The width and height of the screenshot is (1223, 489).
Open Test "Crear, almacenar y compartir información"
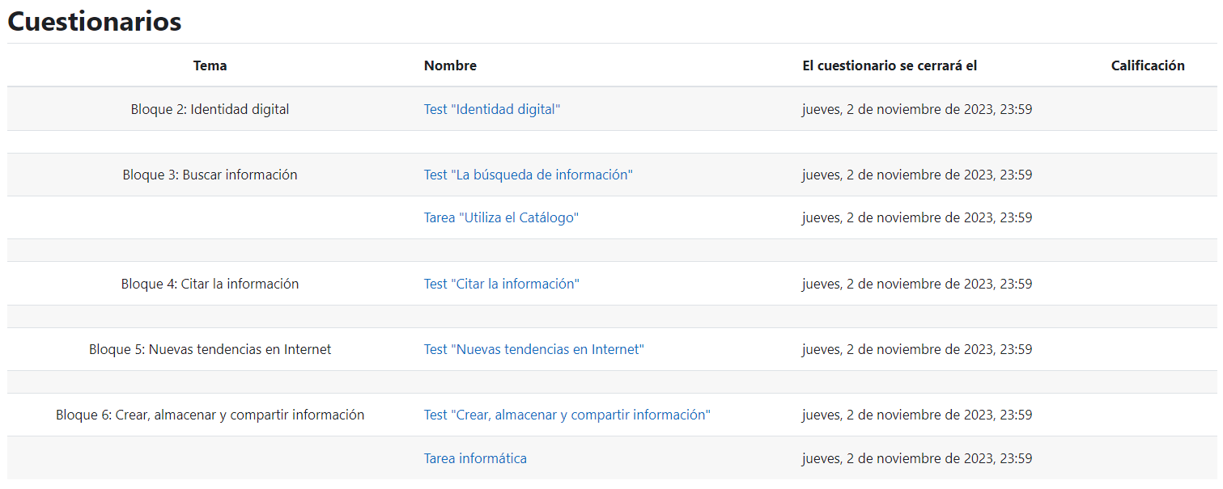[x=567, y=415]
